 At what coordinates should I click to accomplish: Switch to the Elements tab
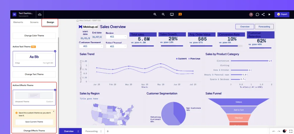point(18,22)
